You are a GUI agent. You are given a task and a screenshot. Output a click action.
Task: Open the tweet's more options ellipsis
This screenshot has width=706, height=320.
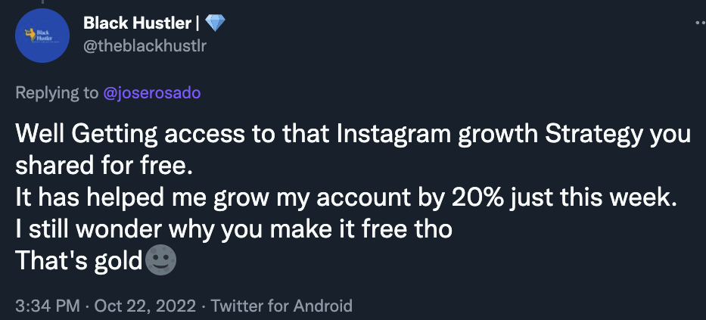click(x=700, y=23)
